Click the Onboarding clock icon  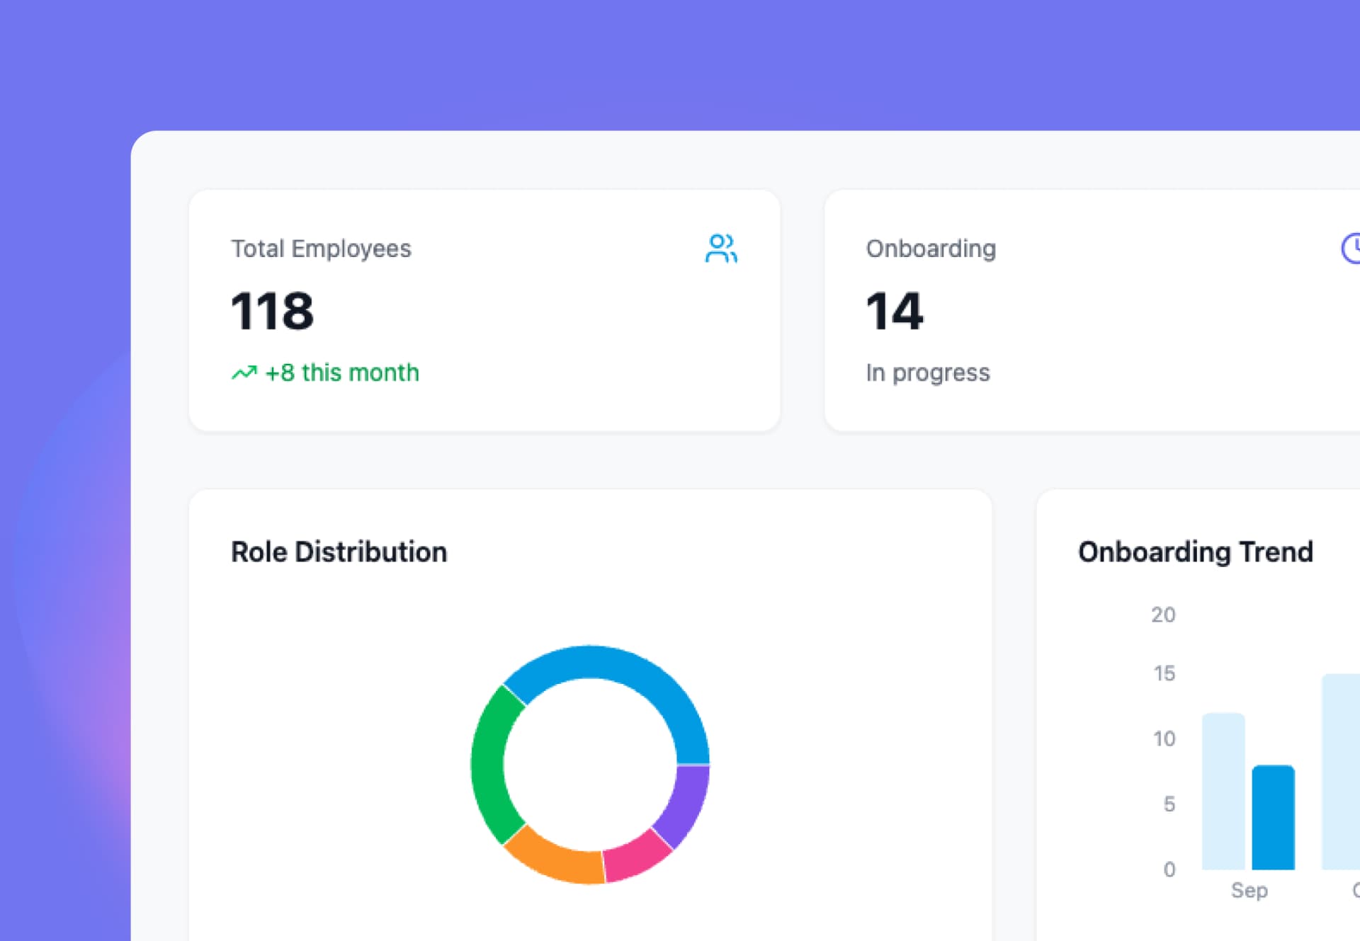coord(1351,249)
